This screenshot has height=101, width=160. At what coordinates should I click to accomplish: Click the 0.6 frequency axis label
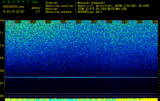pos(2,96)
